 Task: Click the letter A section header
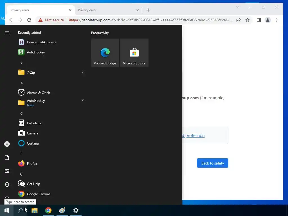point(21,83)
